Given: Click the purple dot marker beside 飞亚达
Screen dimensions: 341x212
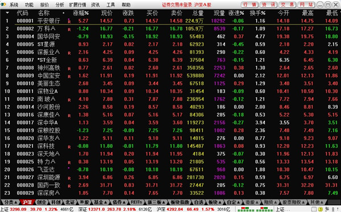Looking at the screenshot, I should coord(69,168).
